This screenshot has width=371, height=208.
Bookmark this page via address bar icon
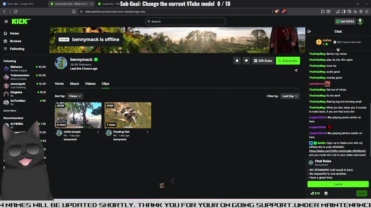[74, 12]
